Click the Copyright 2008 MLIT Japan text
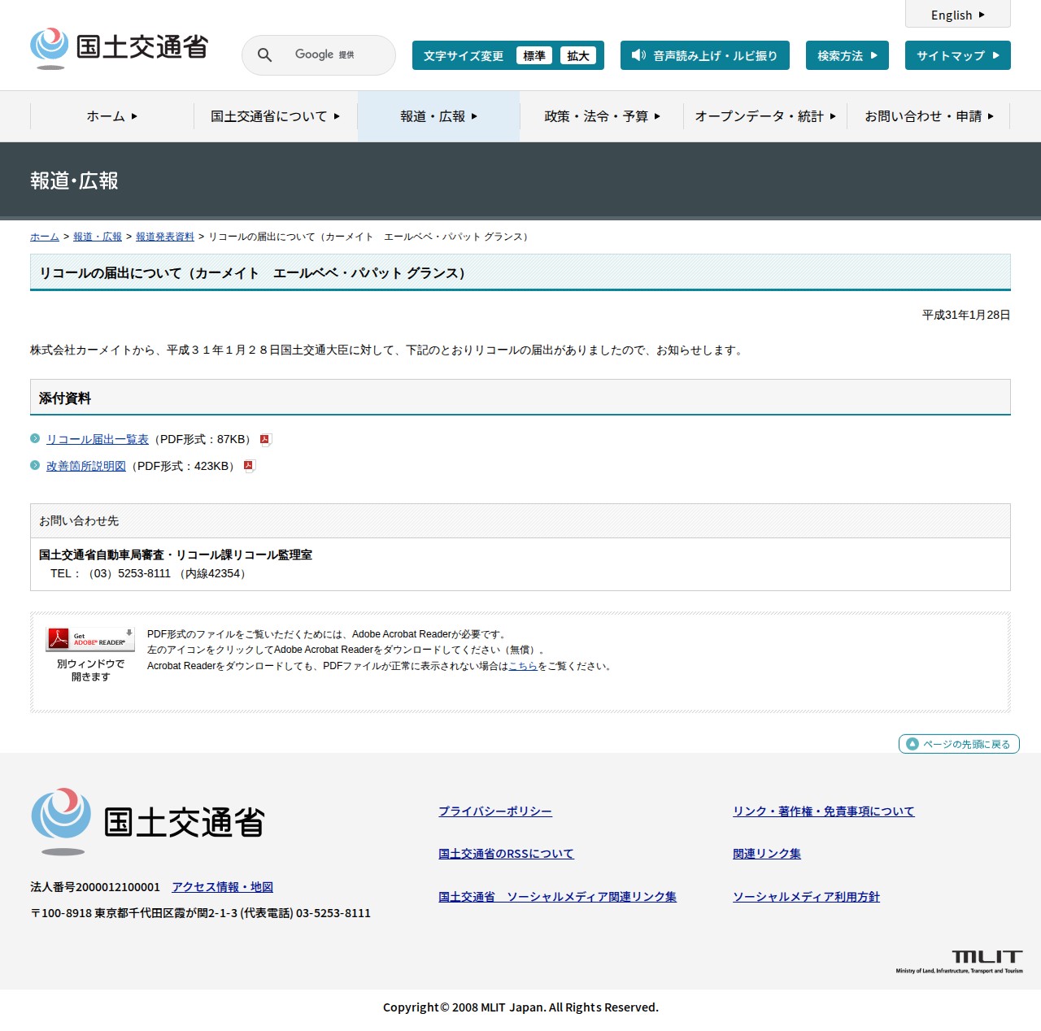 [520, 1007]
